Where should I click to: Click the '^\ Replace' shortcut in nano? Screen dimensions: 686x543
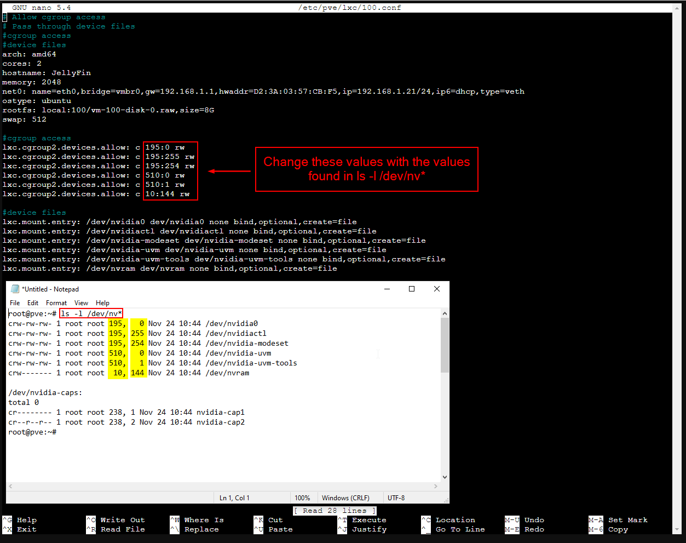pyautogui.click(x=194, y=529)
